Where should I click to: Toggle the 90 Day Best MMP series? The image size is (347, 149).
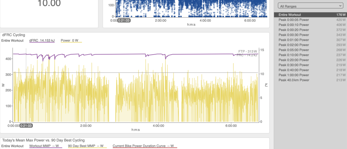[87, 146]
